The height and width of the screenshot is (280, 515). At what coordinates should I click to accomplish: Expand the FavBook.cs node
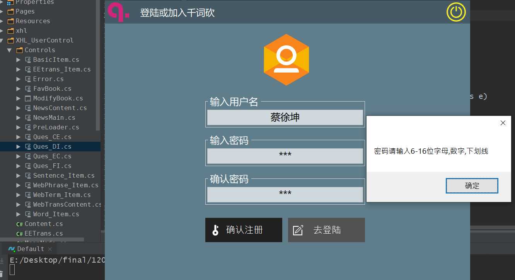pos(18,88)
